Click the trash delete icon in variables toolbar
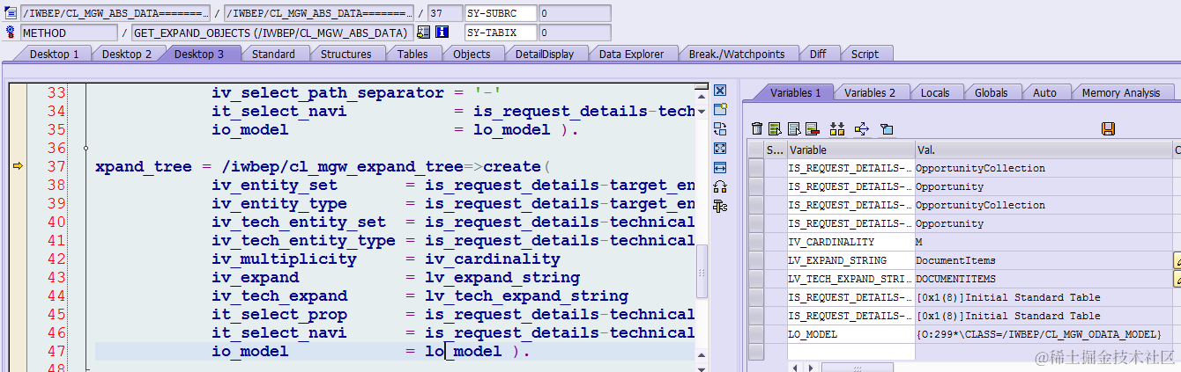This screenshot has height=372, width=1181. [757, 128]
